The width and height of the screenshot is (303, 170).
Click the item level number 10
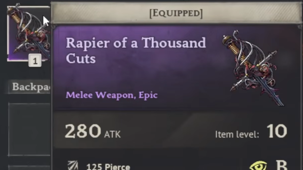point(277,131)
